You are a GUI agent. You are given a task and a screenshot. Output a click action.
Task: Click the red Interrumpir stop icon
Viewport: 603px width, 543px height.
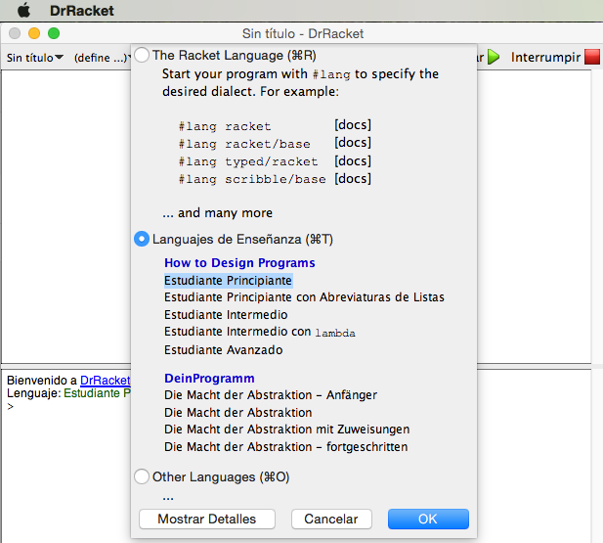coord(592,57)
